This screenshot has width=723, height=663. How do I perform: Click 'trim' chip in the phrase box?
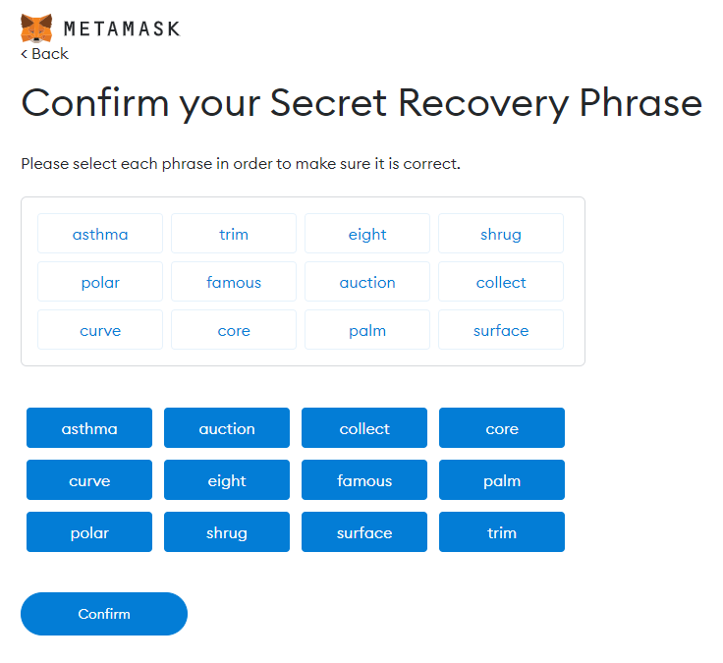(x=234, y=234)
